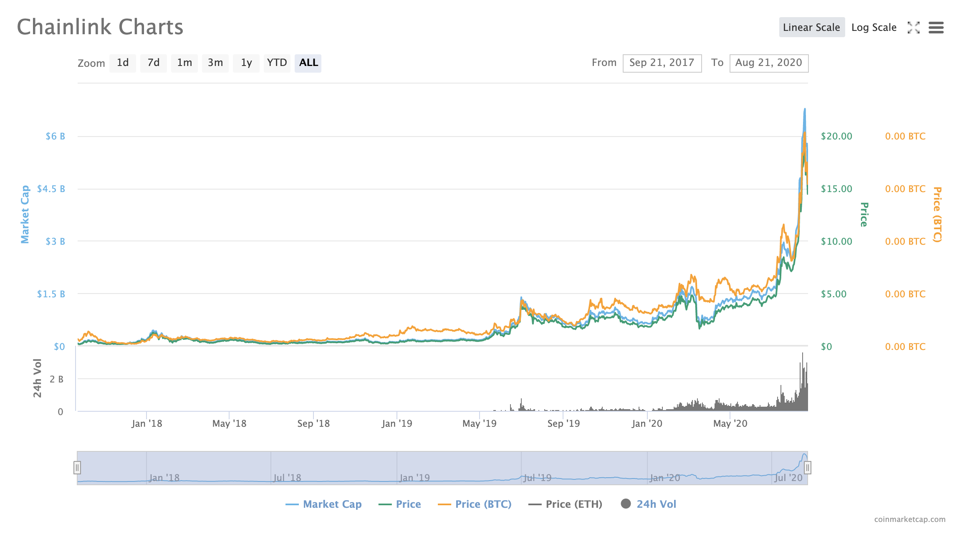Click the From date field

[x=662, y=63]
